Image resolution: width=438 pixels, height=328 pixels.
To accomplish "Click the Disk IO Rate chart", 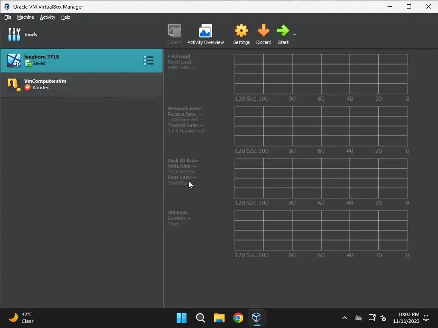I will 321,178.
